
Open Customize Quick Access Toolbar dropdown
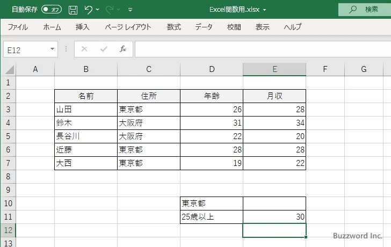click(x=130, y=10)
